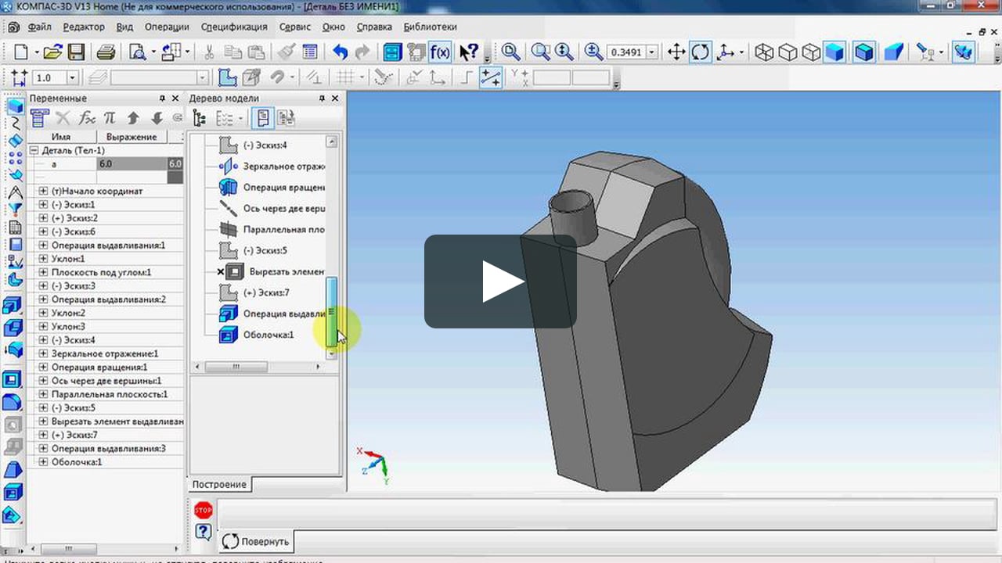The image size is (1002, 563).
Task: Click the move-up arrow in the Variables panel
Action: tap(133, 118)
